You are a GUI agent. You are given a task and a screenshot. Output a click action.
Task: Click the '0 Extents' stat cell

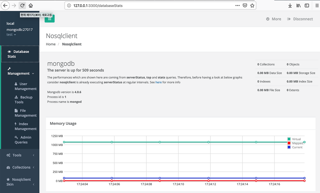[293, 90]
